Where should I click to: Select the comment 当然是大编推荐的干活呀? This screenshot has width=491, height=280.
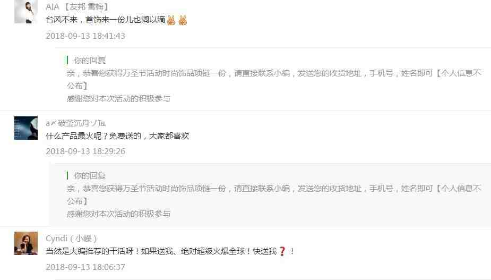point(170,251)
